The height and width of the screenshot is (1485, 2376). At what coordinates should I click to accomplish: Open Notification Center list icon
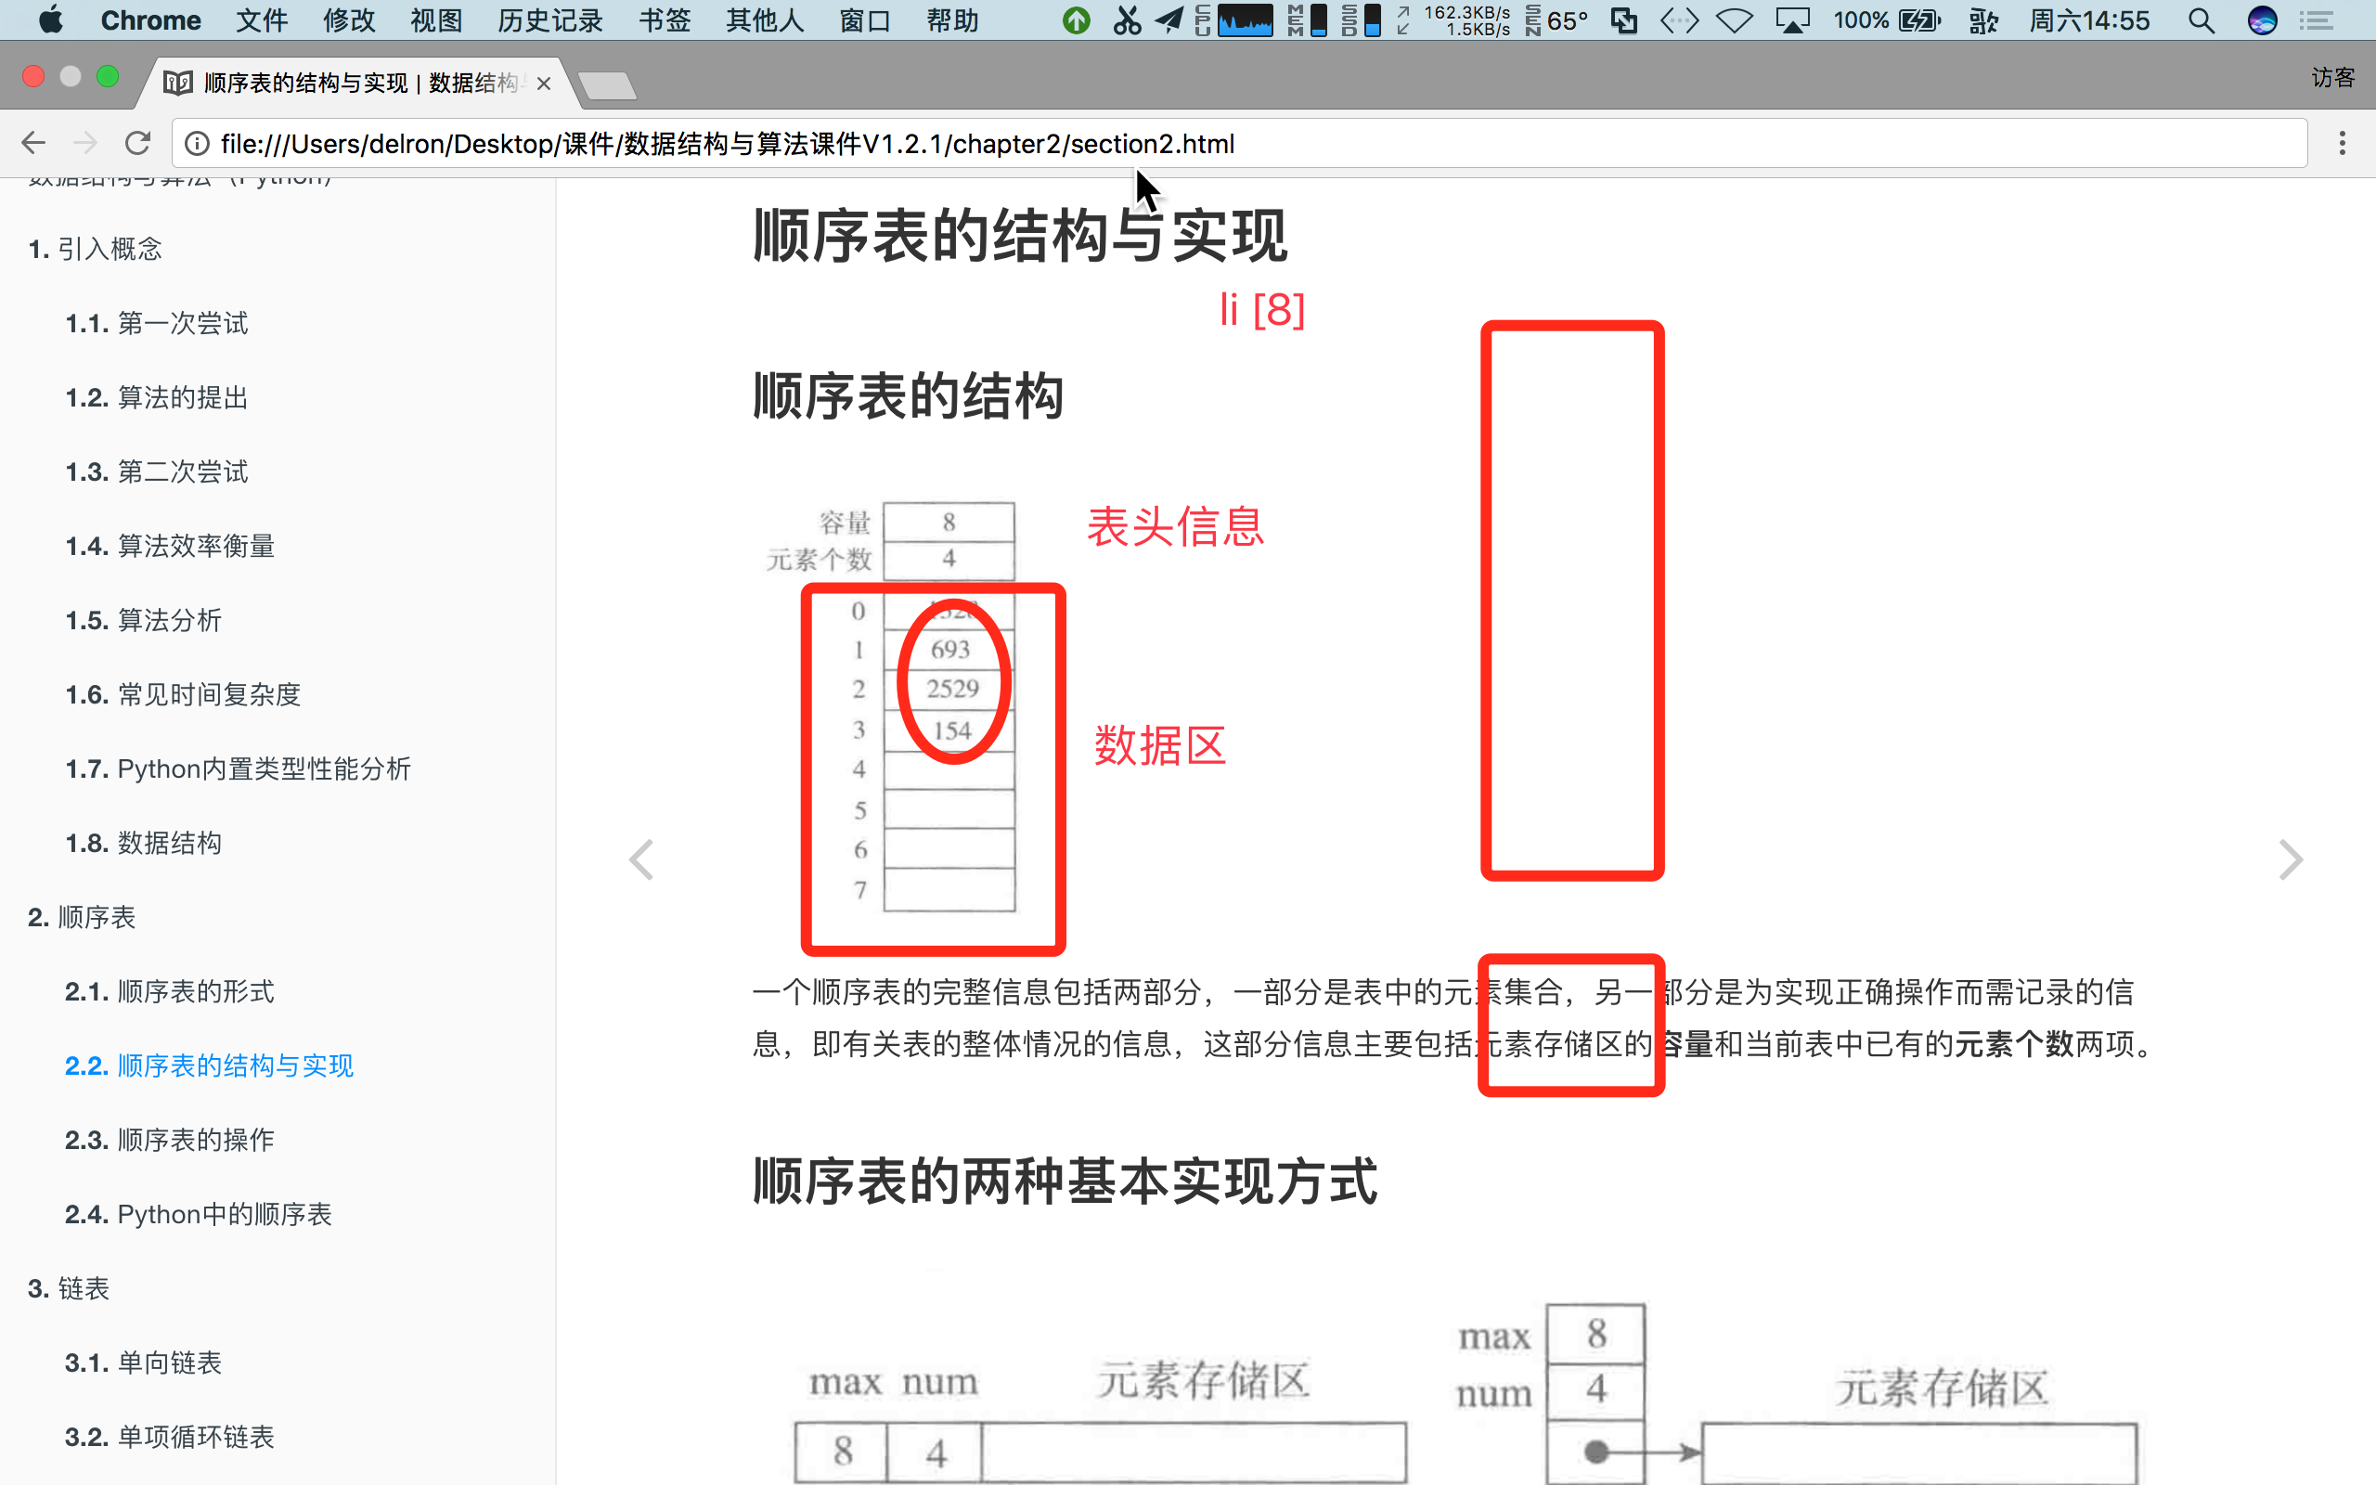pos(2316,20)
